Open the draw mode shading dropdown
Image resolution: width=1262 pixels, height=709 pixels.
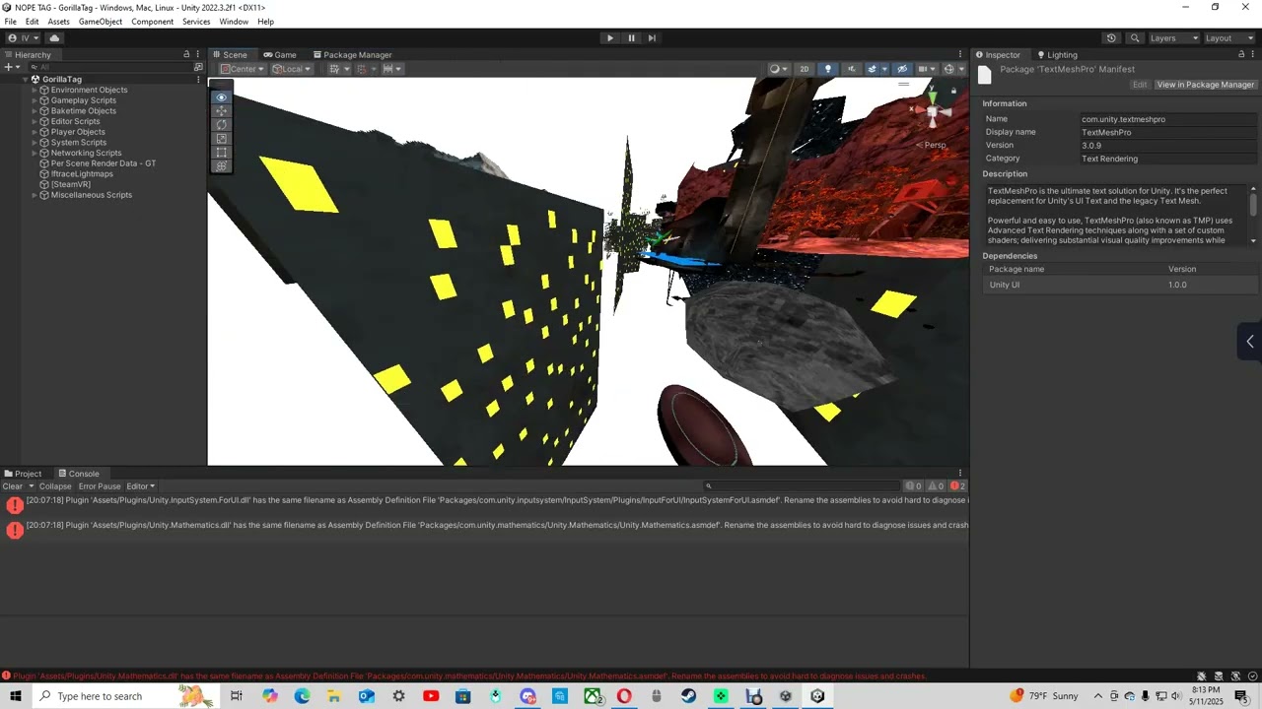(x=778, y=69)
